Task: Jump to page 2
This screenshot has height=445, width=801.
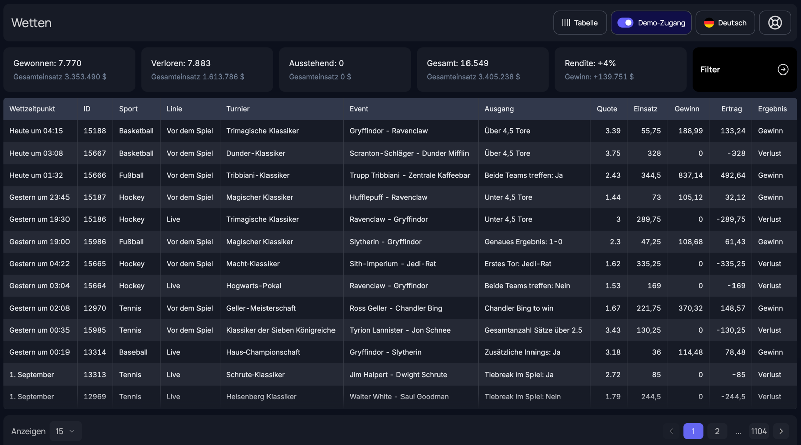Action: tap(717, 431)
